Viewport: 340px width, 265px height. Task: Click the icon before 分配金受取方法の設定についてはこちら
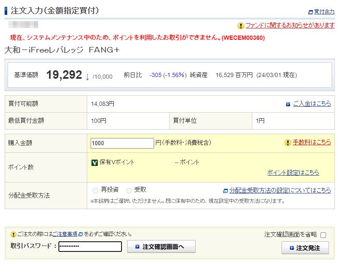225,190
